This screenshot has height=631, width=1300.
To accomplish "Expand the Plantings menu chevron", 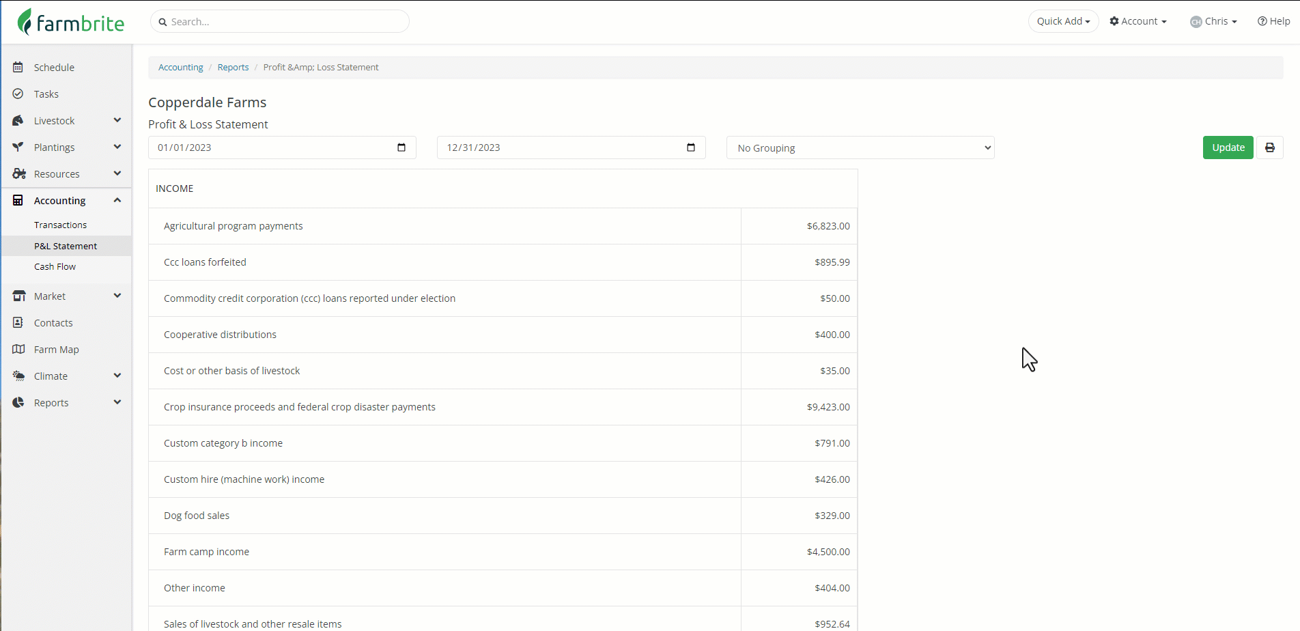I will 117,147.
